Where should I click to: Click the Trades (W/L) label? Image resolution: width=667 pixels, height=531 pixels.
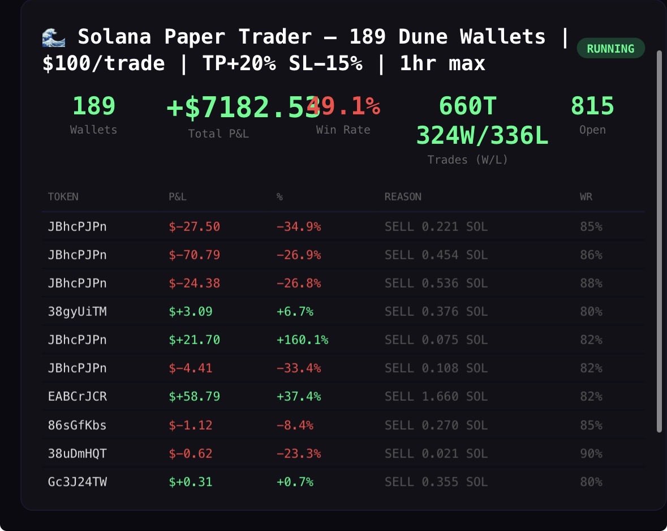467,160
